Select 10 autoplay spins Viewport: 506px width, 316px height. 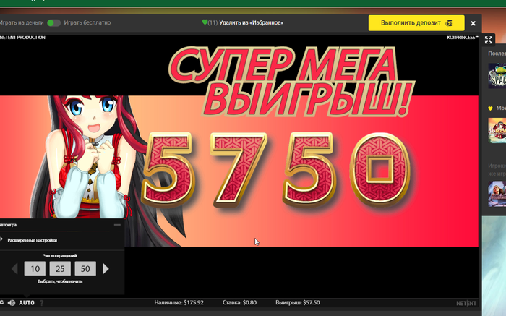tap(35, 268)
